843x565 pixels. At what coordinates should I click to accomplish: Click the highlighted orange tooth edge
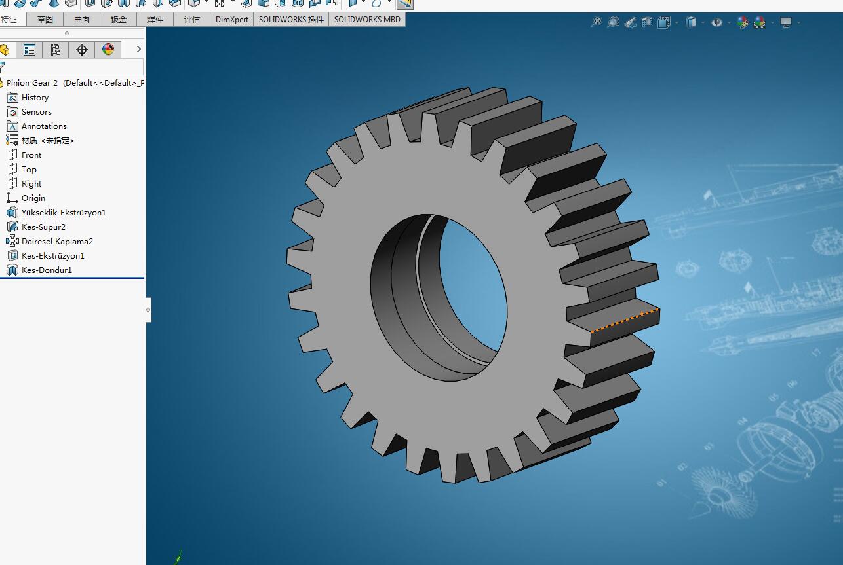(625, 320)
